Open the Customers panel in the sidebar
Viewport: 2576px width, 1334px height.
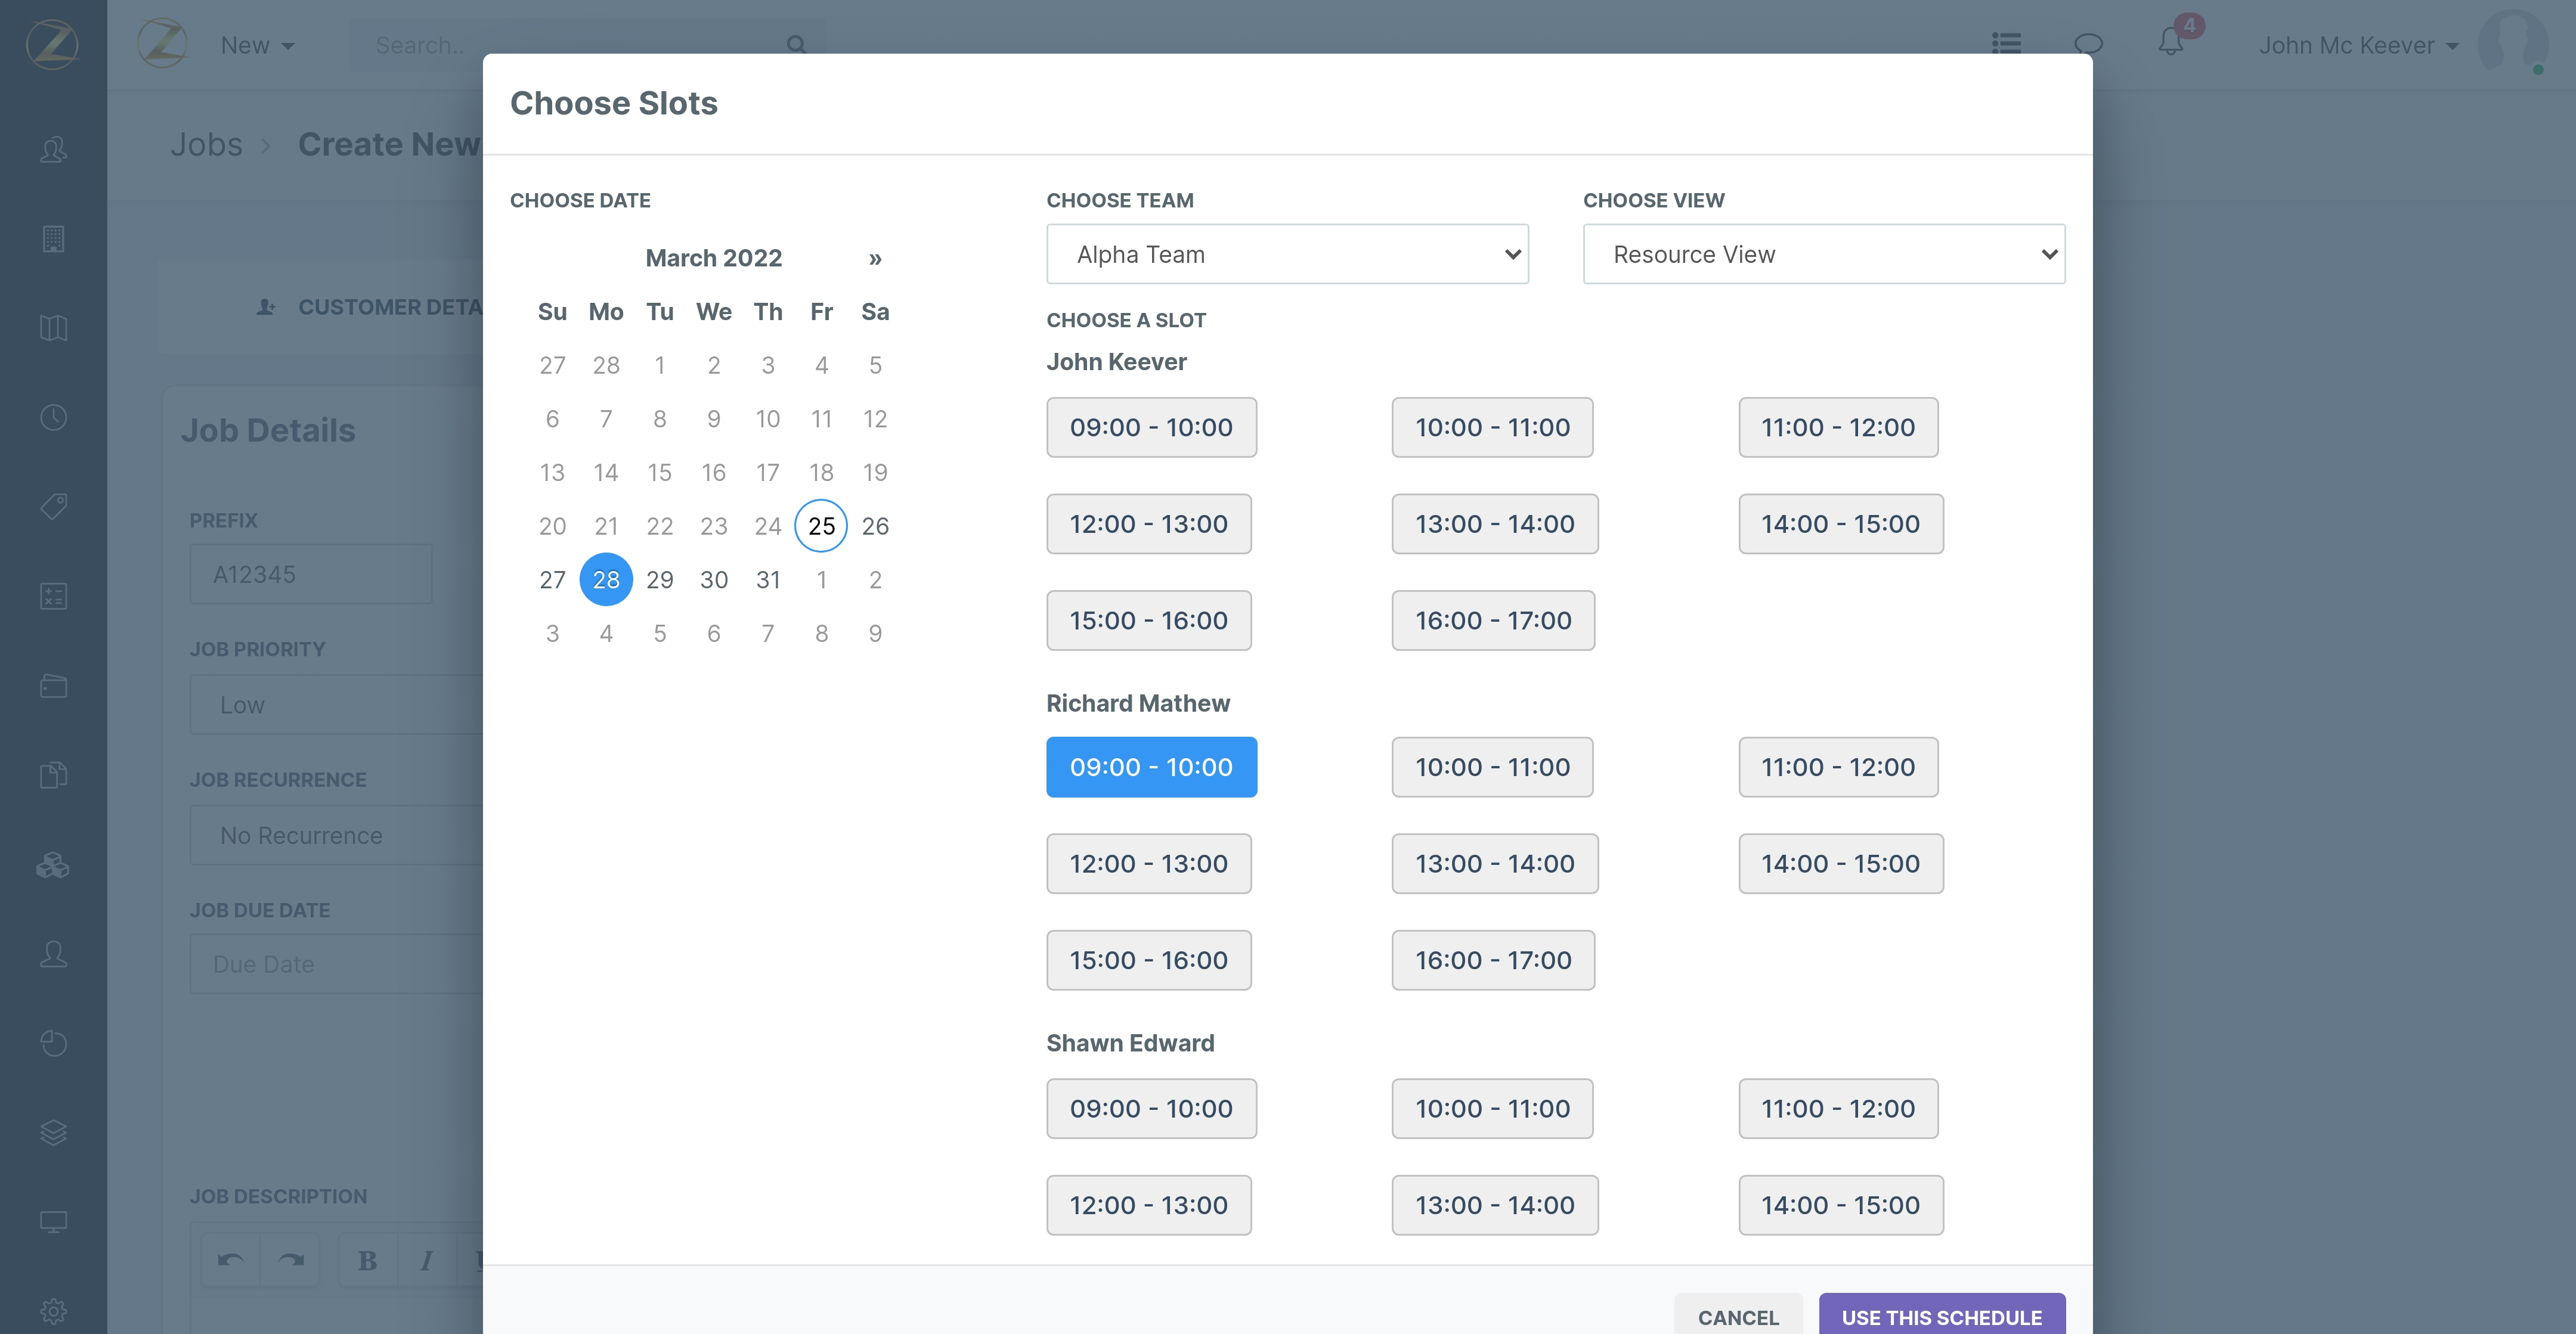click(53, 149)
